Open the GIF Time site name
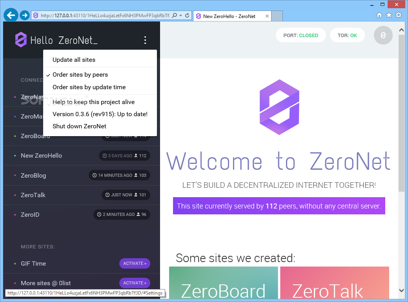This screenshot has width=408, height=302. pyautogui.click(x=33, y=264)
